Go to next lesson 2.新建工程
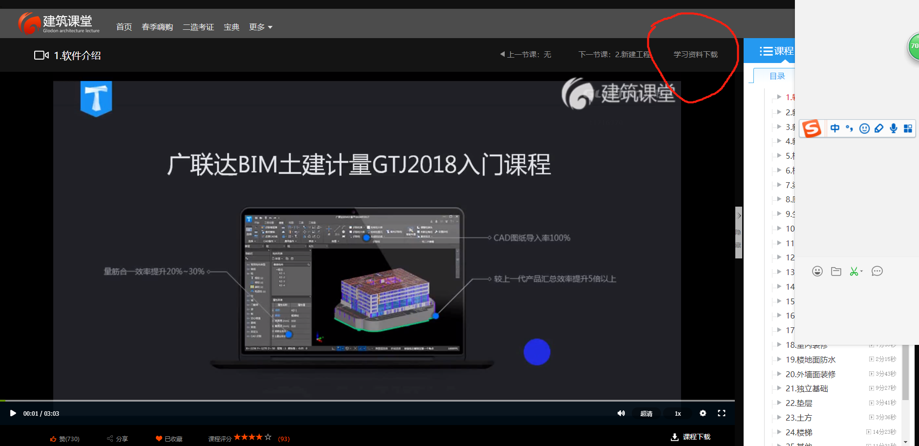The image size is (919, 446). tap(615, 54)
